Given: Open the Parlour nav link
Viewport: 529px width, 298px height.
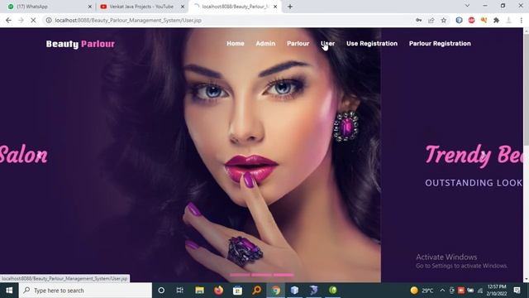Looking at the screenshot, I should coord(298,43).
